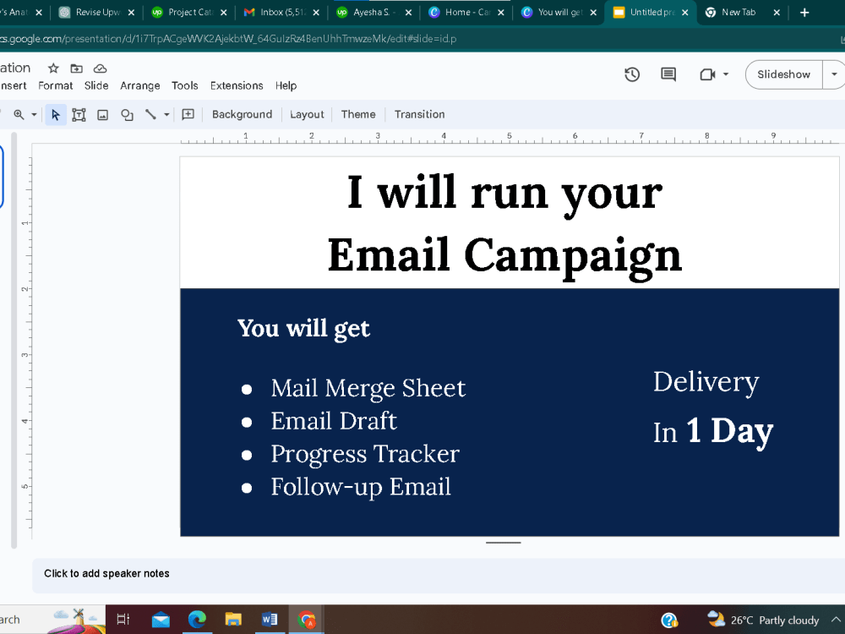The image size is (845, 634).
Task: Select the line drawing tool
Action: 150,114
